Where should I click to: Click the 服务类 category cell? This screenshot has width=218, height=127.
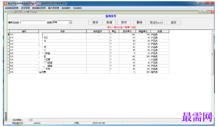pyautogui.click(x=160, y=72)
